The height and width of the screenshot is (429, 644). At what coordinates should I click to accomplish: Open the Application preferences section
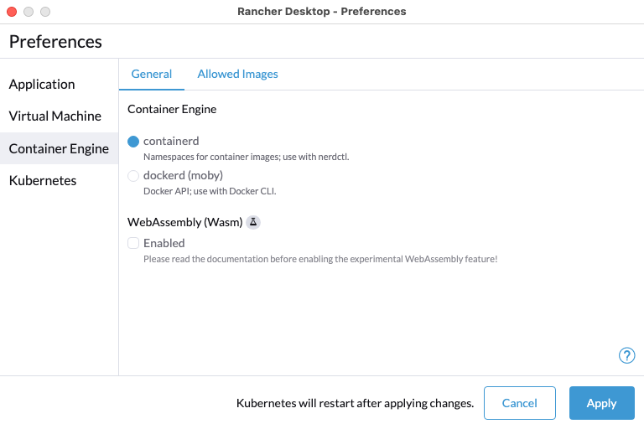pos(42,84)
